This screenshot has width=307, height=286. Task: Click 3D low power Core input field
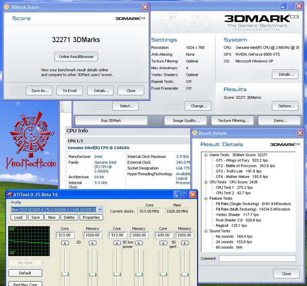(118, 235)
